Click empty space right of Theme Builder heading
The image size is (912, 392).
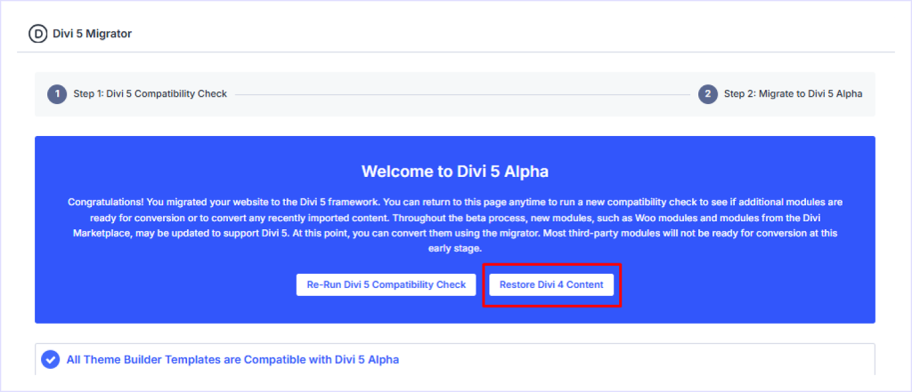click(623, 360)
